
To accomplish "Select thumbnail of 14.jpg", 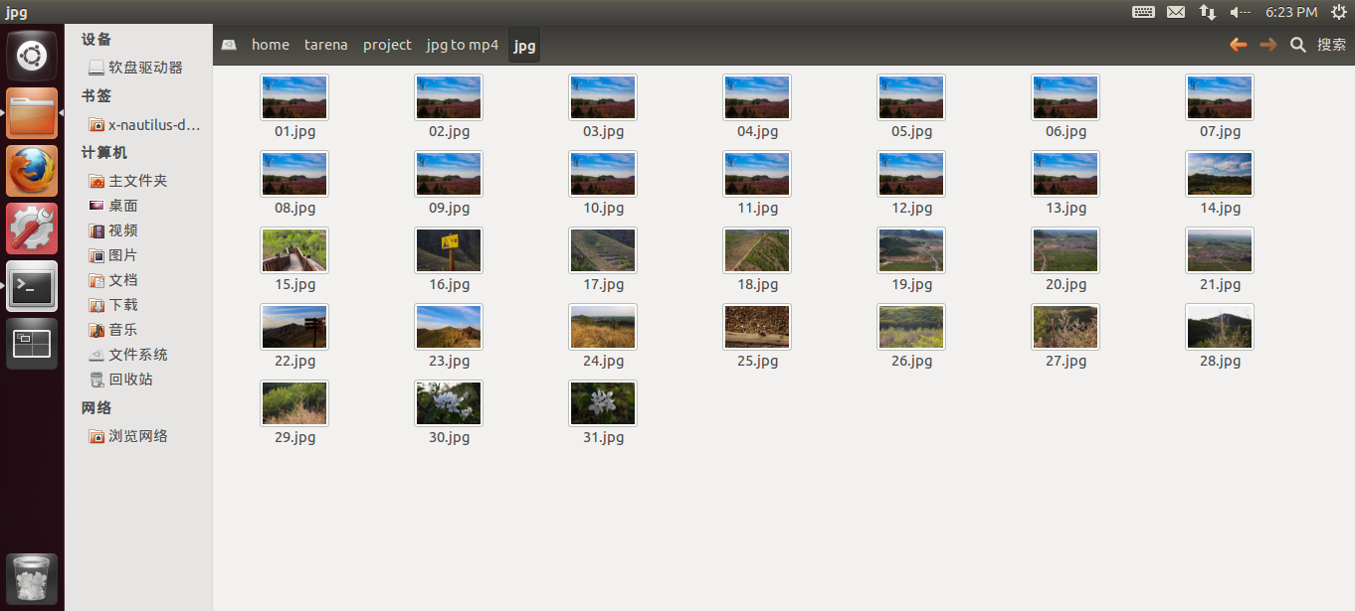I will (x=1220, y=174).
